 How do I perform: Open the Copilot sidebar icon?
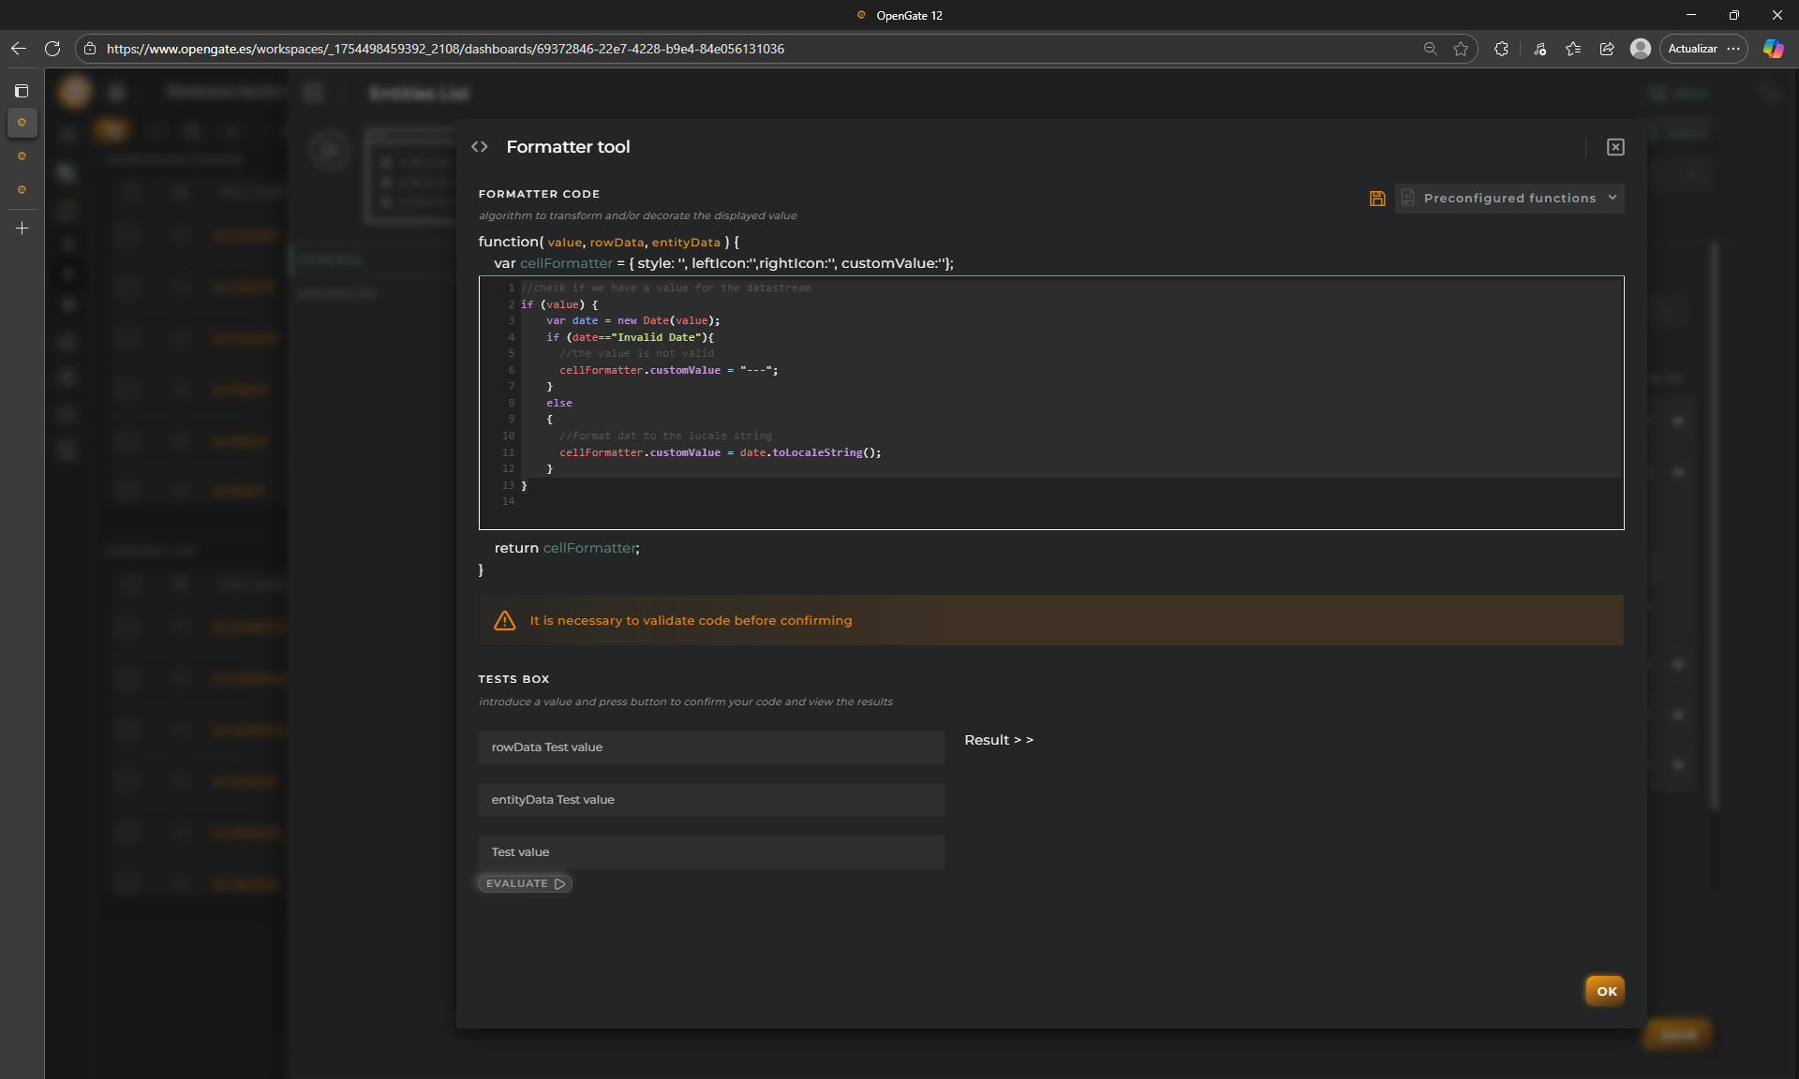(1773, 49)
